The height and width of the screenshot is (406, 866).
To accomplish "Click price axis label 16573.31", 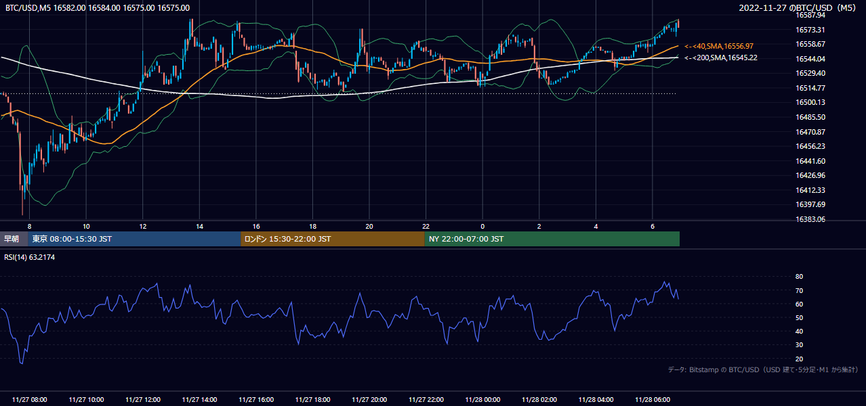I will point(810,30).
